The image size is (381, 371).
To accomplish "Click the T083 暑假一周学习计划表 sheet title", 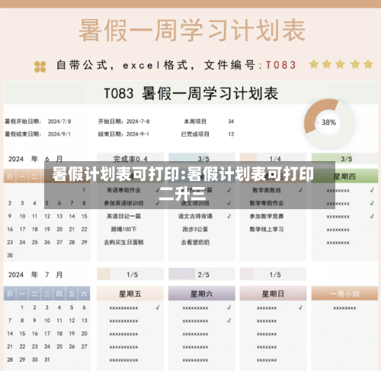I will (x=191, y=93).
